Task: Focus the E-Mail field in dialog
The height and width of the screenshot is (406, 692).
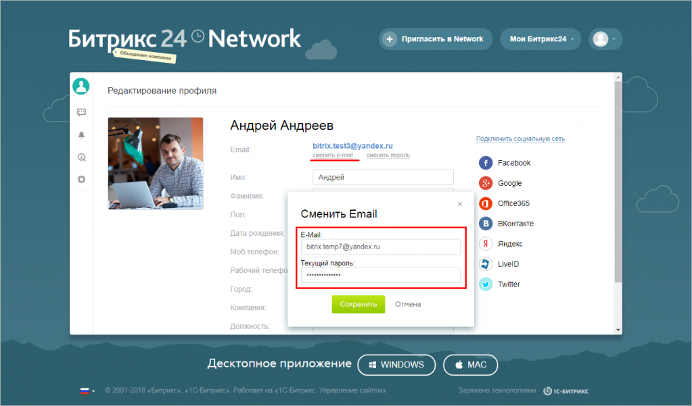Action: (x=381, y=247)
